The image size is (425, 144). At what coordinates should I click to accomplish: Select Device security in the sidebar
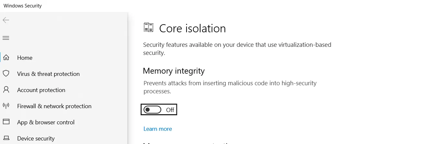pyautogui.click(x=36, y=139)
